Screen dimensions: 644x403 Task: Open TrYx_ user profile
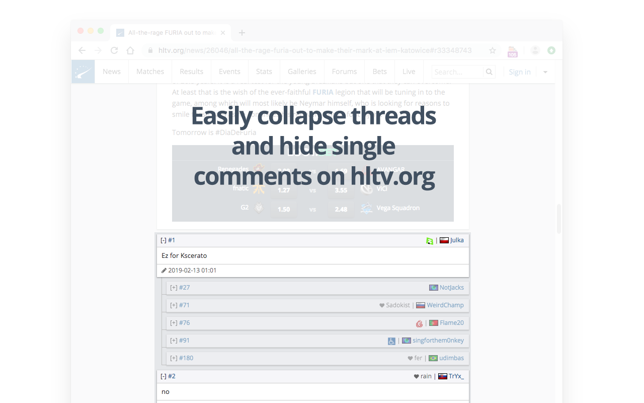pos(456,376)
